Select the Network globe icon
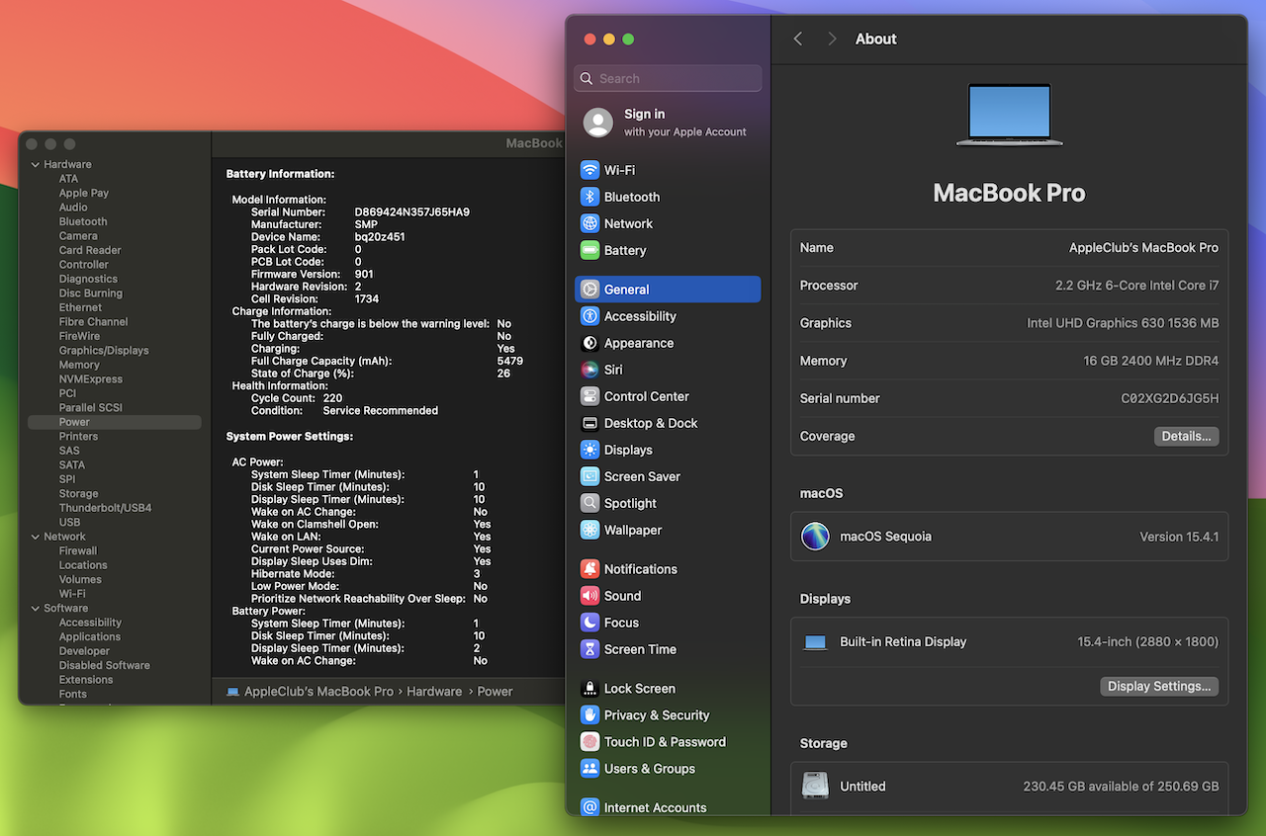Screen dimensions: 1266x836 click(589, 223)
